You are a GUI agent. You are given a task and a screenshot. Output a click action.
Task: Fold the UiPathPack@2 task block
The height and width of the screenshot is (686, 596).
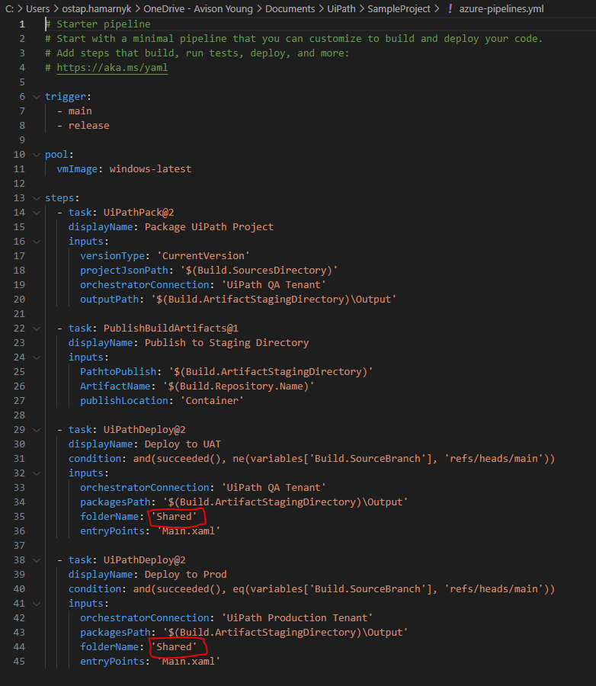tap(37, 213)
